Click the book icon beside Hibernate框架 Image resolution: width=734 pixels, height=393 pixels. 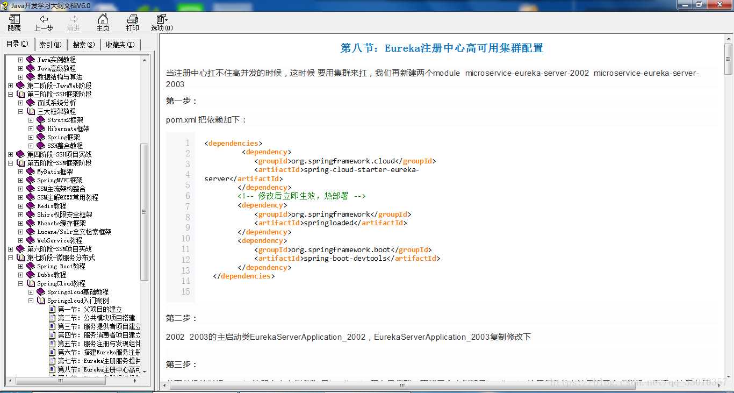coord(41,128)
